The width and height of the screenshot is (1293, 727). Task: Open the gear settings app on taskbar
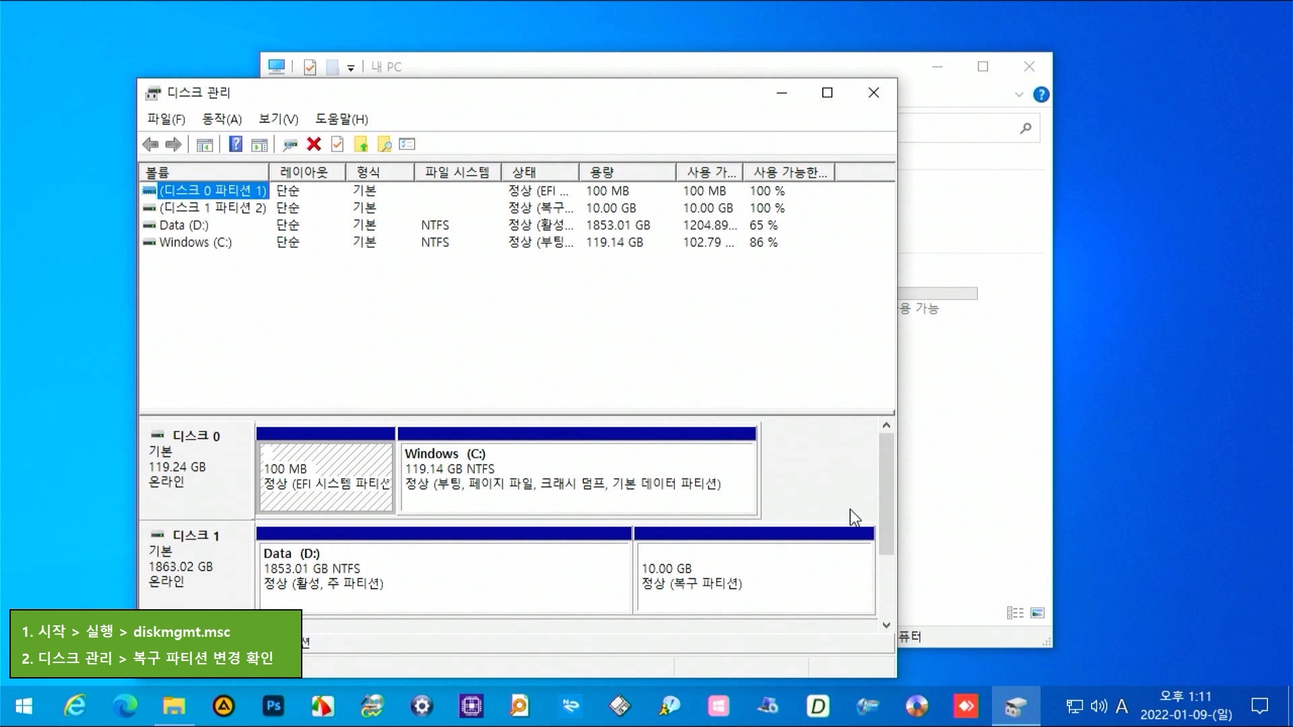422,706
